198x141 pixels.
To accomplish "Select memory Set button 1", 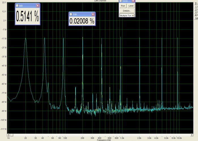I will [196, 7].
